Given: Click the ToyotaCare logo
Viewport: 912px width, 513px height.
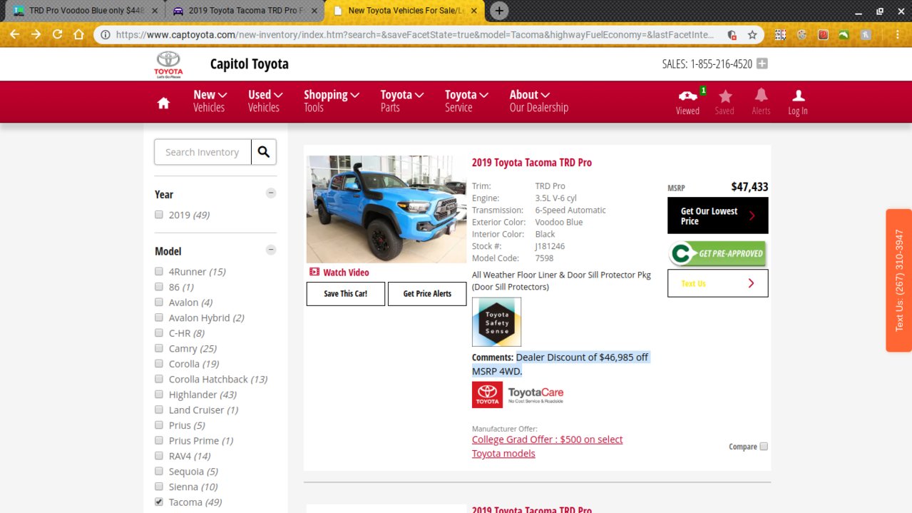Looking at the screenshot, I should tap(518, 395).
